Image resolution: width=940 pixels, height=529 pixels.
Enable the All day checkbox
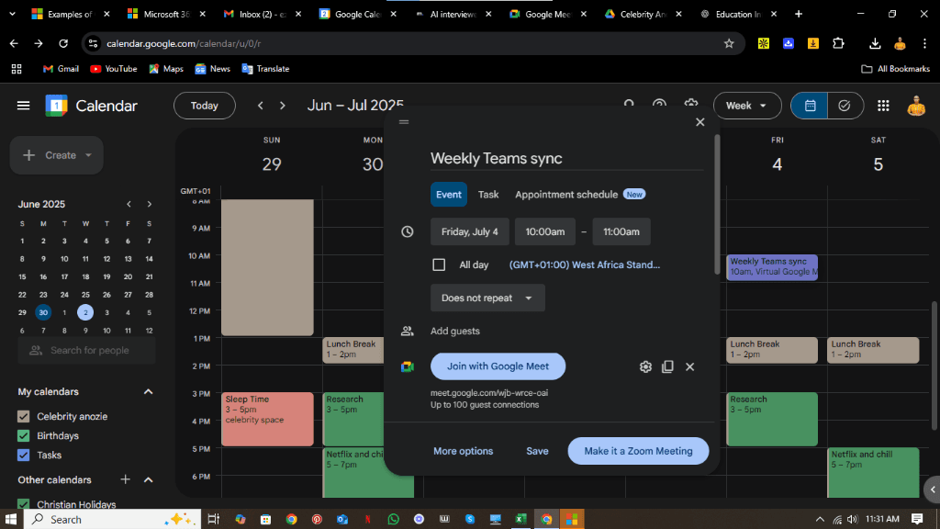[439, 264]
